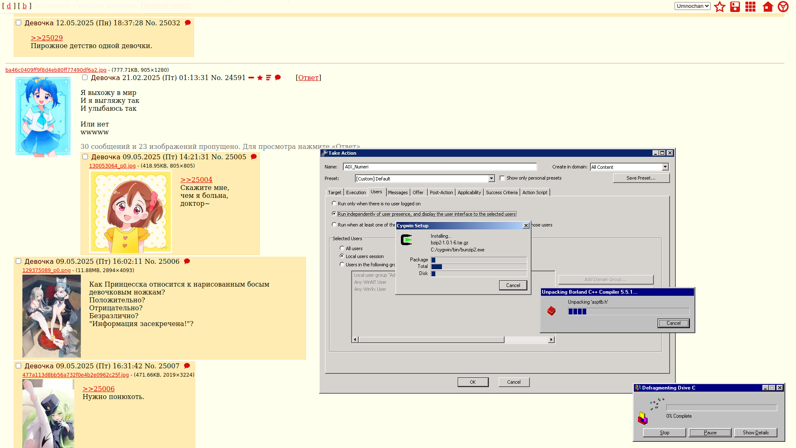Switch to the Execution tab

356,192
